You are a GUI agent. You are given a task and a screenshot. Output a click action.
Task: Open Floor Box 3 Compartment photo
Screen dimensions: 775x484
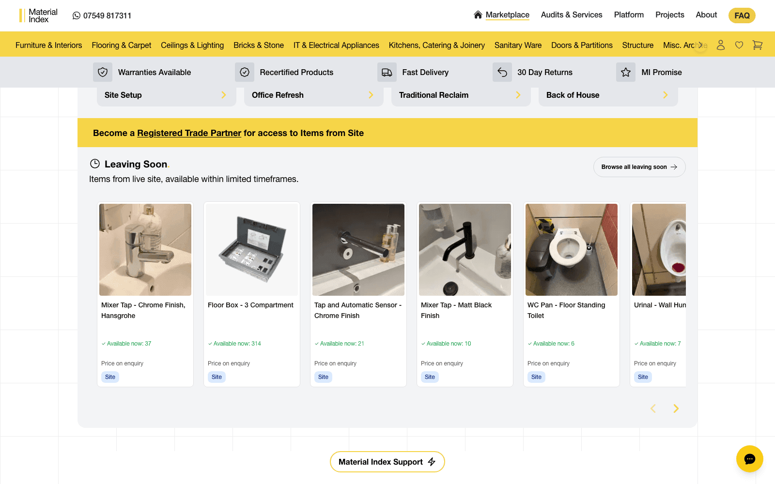click(x=252, y=250)
